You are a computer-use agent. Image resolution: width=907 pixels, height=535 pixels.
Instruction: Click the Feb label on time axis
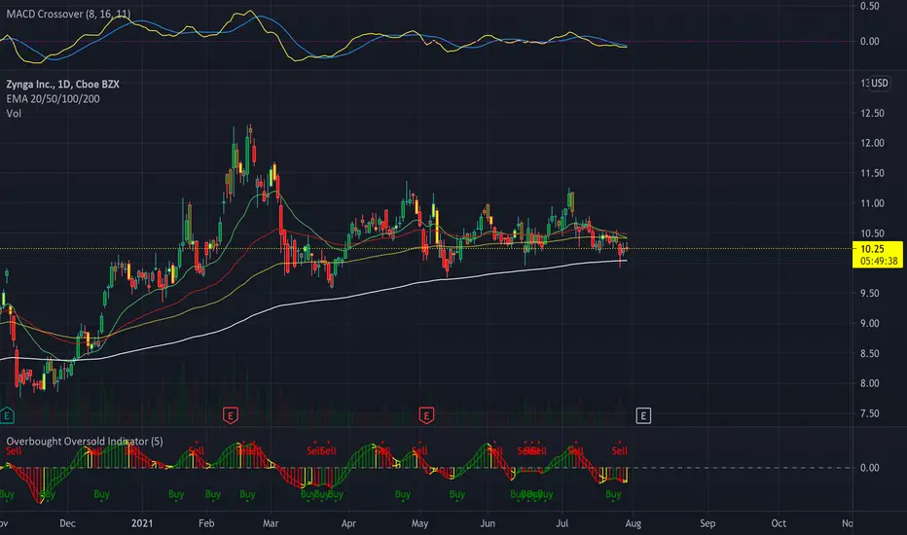coord(206,523)
